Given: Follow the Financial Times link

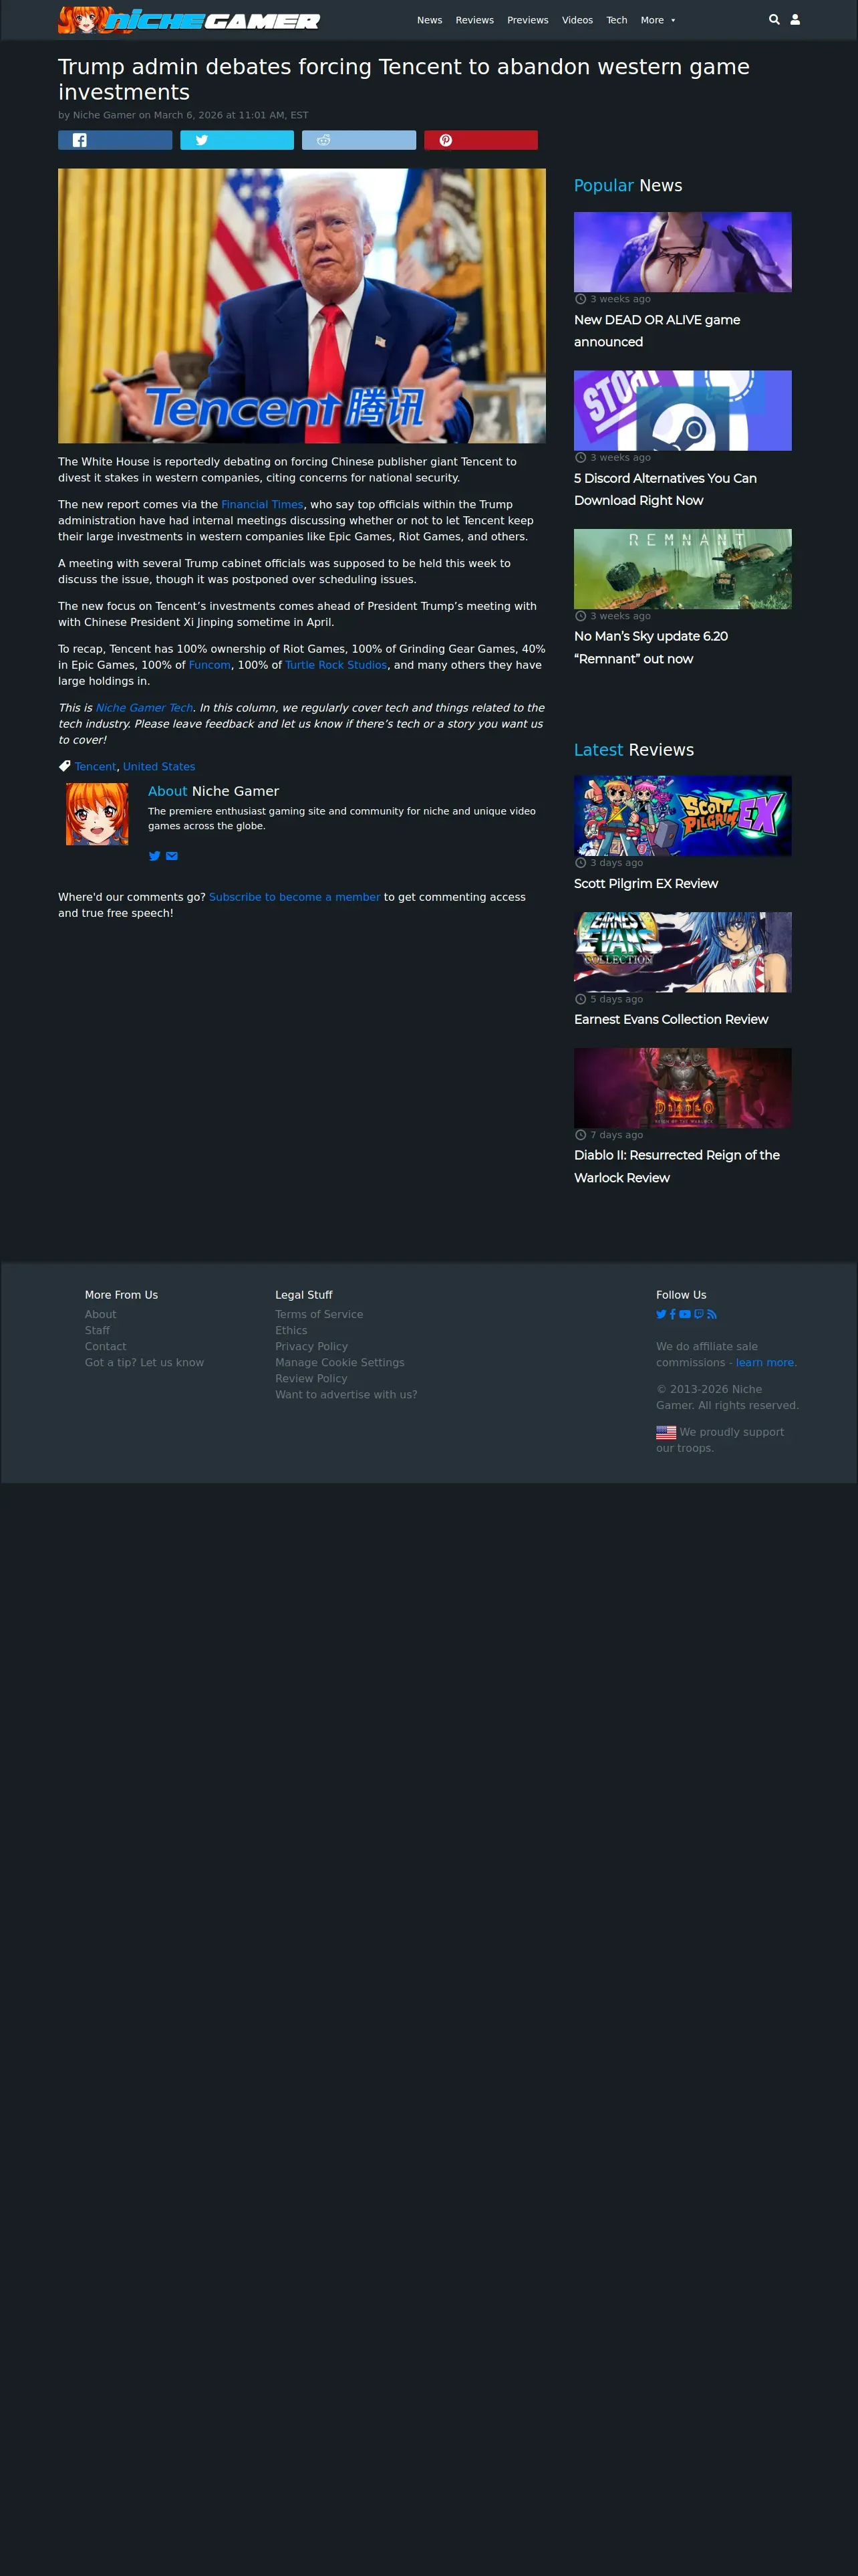Looking at the screenshot, I should coord(262,505).
